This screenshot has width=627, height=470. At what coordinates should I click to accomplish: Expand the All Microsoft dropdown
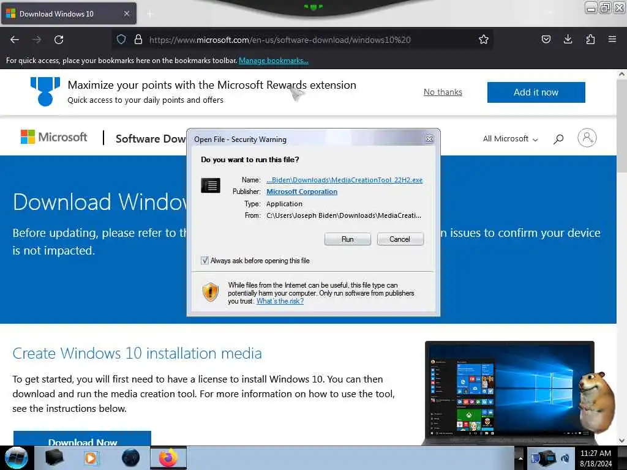coord(510,139)
